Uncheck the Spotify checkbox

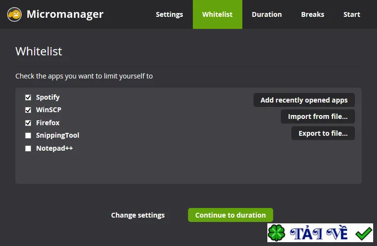(28, 97)
